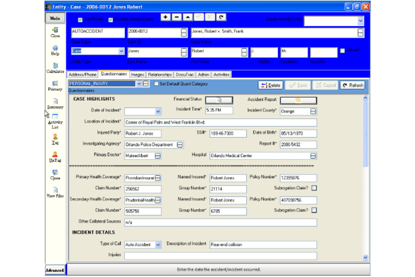Open the First Name lookup ellipsis

[x=244, y=52]
